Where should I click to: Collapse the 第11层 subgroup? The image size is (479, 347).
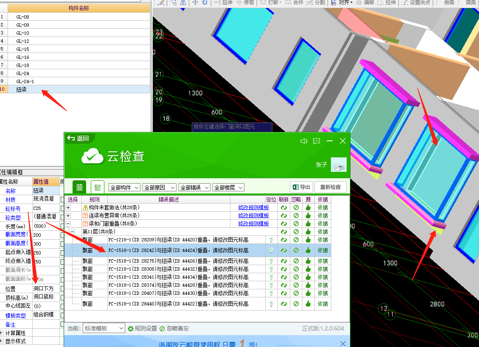click(x=73, y=232)
